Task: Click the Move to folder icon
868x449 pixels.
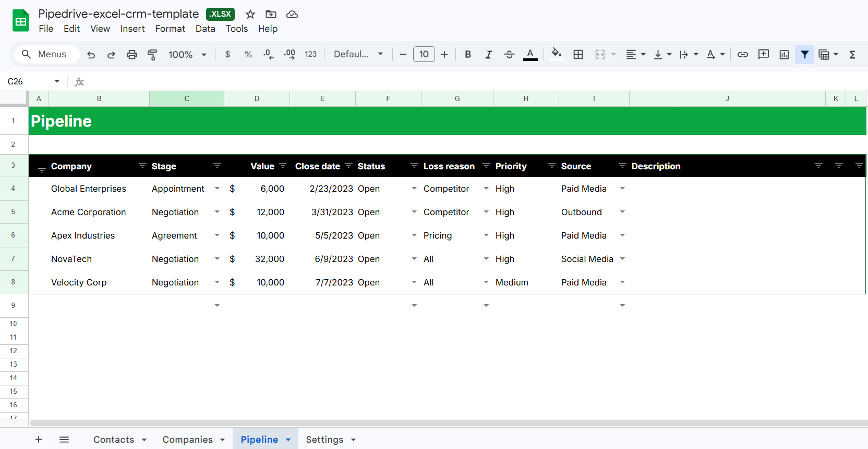Action: click(x=271, y=14)
